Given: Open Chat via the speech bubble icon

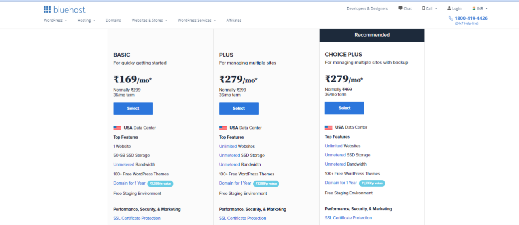Looking at the screenshot, I should [400, 8].
